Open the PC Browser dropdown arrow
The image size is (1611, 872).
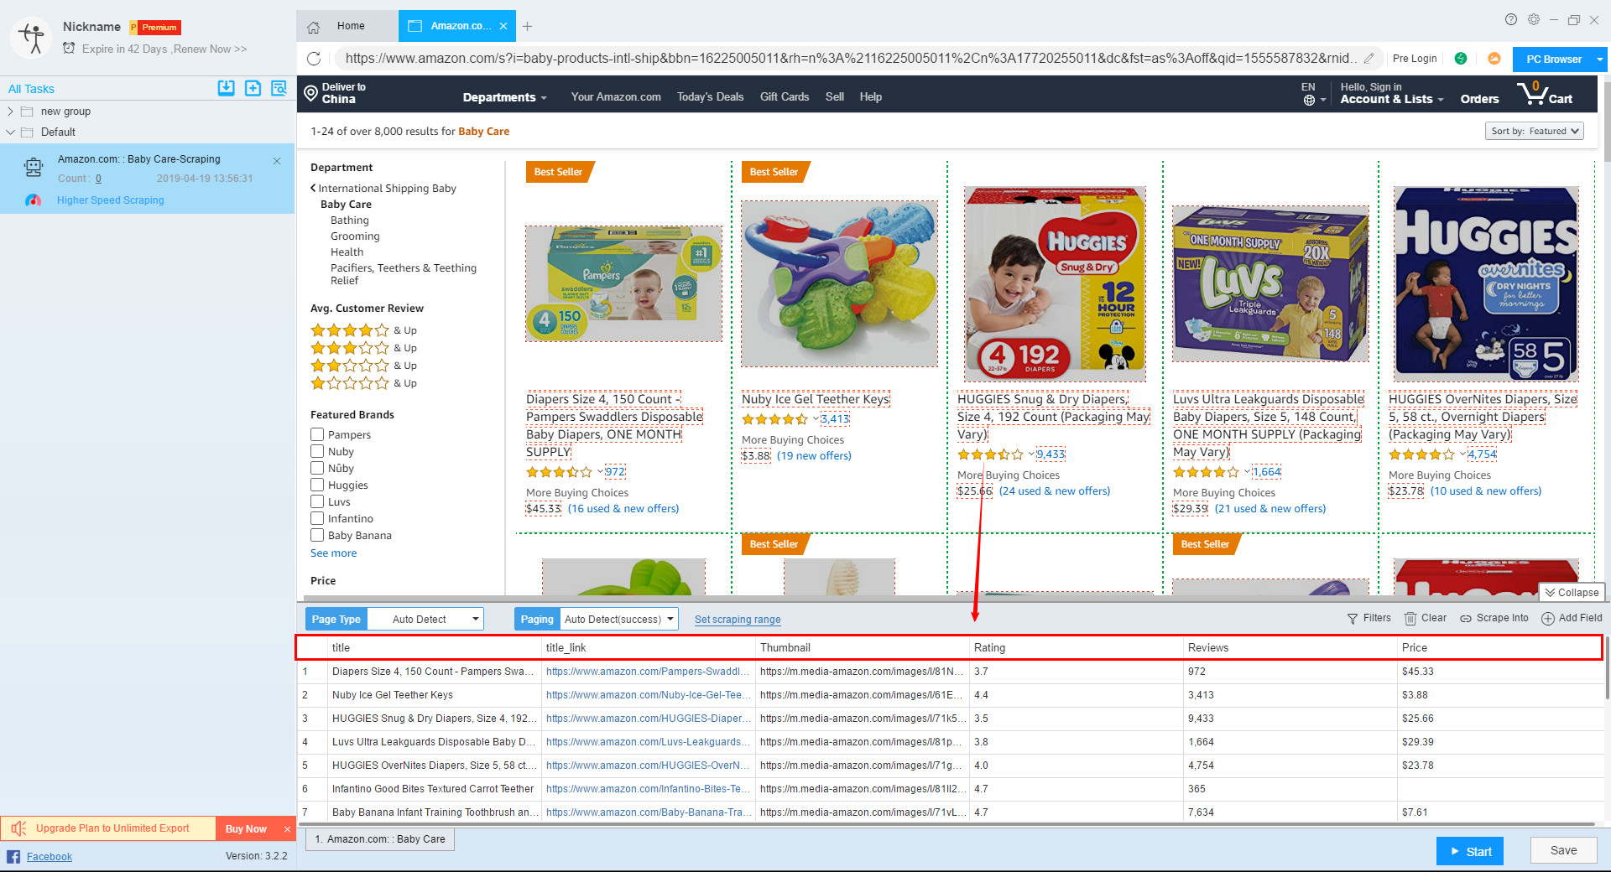1599,60
